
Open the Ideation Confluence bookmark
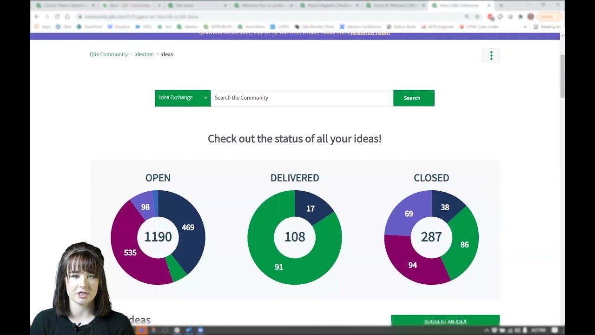361,27
